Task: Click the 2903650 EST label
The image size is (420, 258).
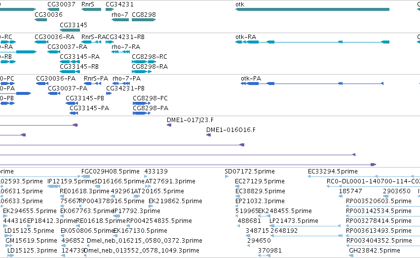Action: [x=397, y=191]
